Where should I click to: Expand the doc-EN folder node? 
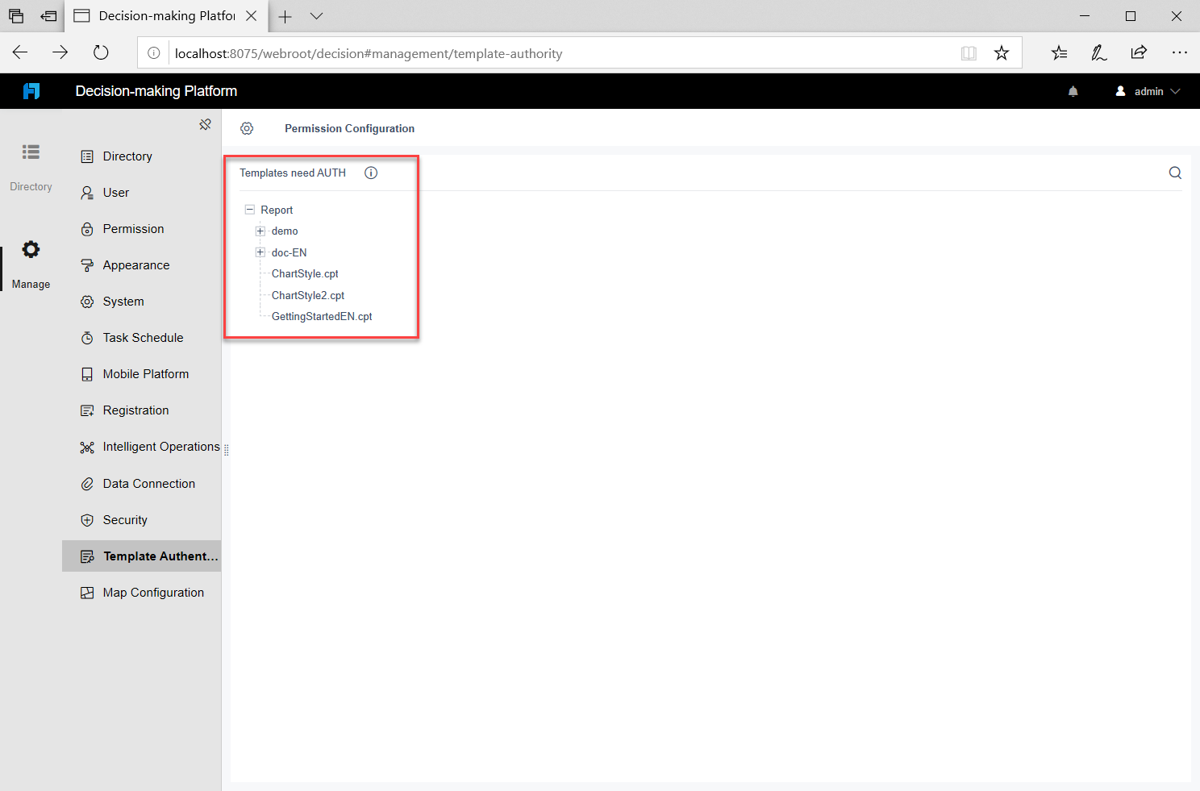[x=260, y=252]
